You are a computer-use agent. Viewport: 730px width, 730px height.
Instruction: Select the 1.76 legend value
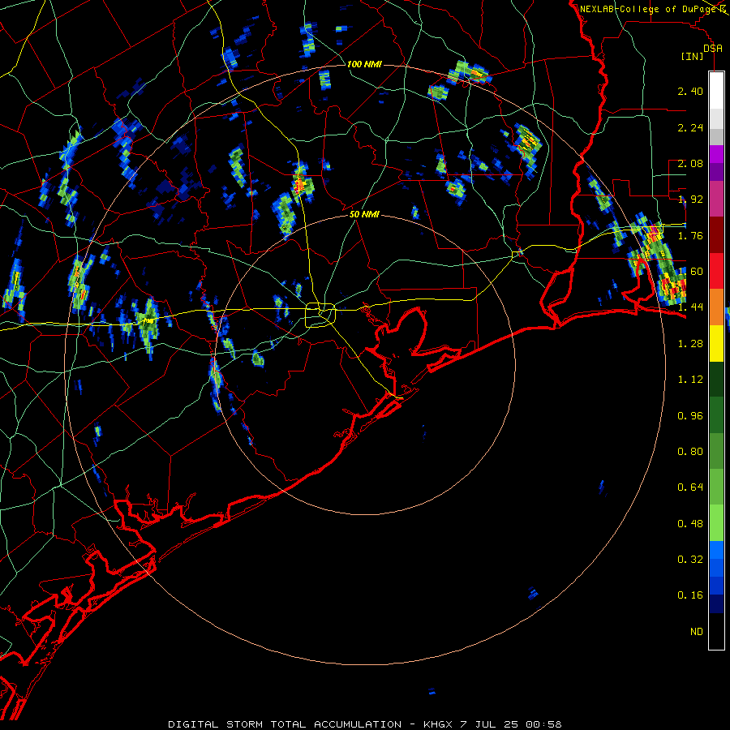pos(690,235)
